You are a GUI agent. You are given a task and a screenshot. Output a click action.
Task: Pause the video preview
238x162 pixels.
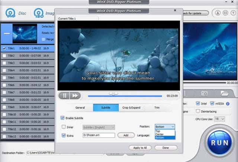pos(65,95)
